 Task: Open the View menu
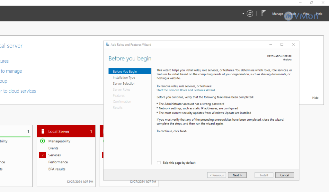click(306, 14)
